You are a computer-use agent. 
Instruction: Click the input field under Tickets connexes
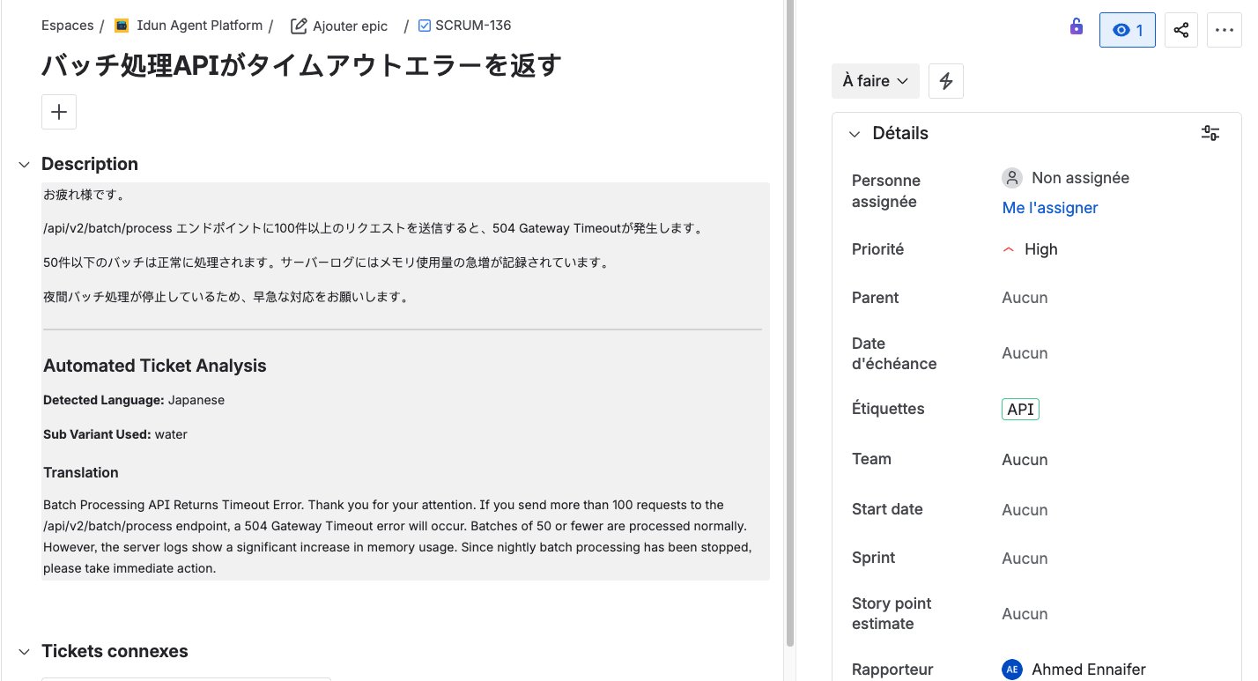[x=185, y=678]
